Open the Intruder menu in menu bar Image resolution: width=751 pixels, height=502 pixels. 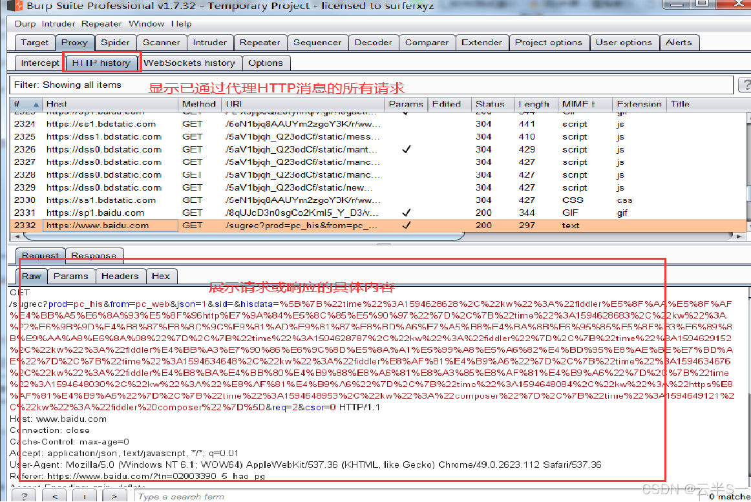tap(58, 23)
